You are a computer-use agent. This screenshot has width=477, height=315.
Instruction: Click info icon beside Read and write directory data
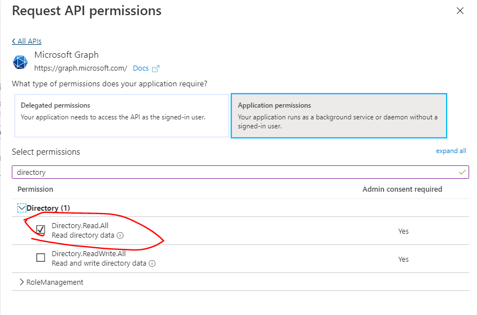(x=152, y=263)
